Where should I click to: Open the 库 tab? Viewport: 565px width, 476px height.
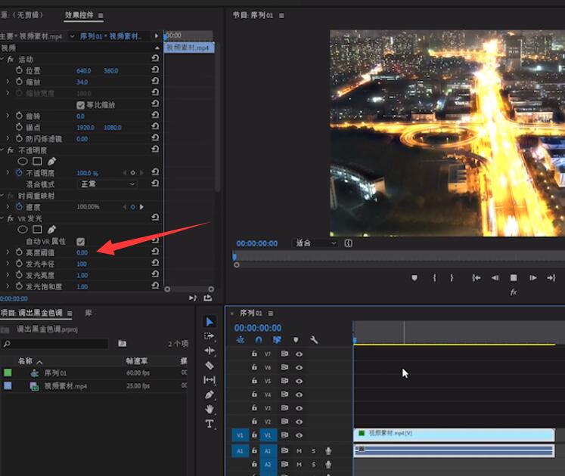click(88, 313)
